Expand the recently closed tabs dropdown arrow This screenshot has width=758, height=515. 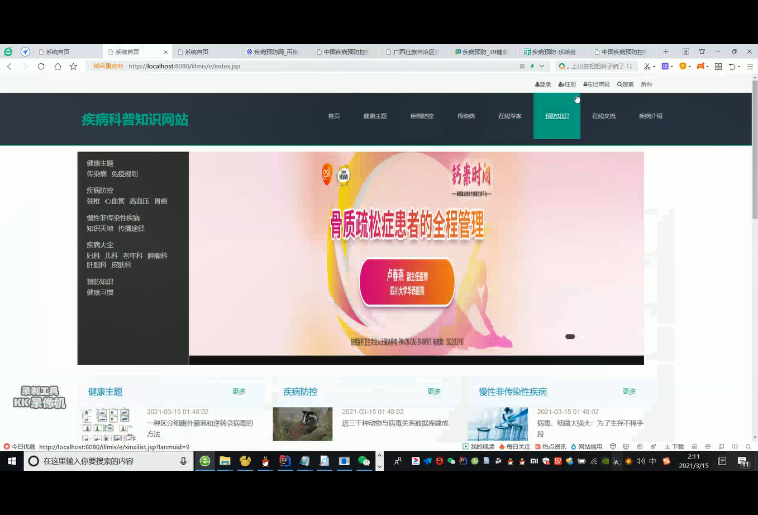coord(738,67)
